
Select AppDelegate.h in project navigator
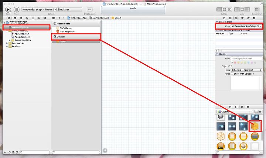pyautogui.click(x=22, y=34)
